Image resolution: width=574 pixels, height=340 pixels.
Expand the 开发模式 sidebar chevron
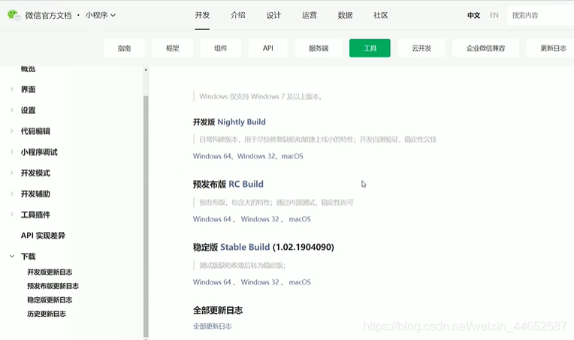pyautogui.click(x=12, y=173)
